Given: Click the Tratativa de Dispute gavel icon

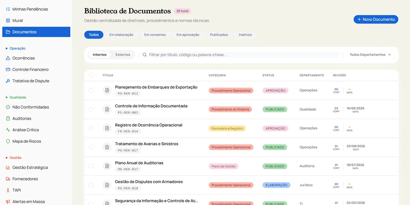Looking at the screenshot, I should pos(8,81).
